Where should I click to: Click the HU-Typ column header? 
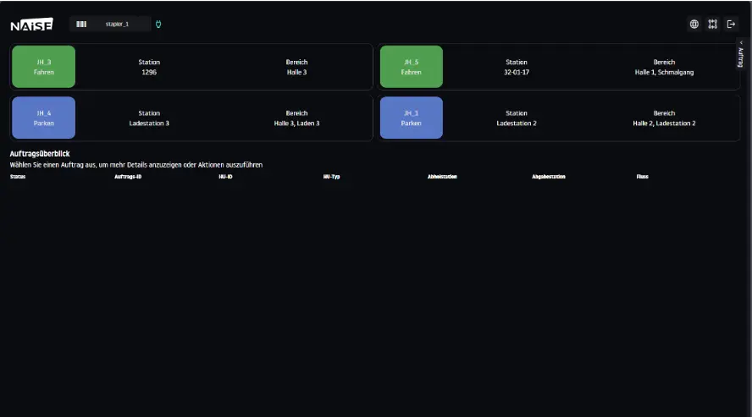[x=332, y=177]
